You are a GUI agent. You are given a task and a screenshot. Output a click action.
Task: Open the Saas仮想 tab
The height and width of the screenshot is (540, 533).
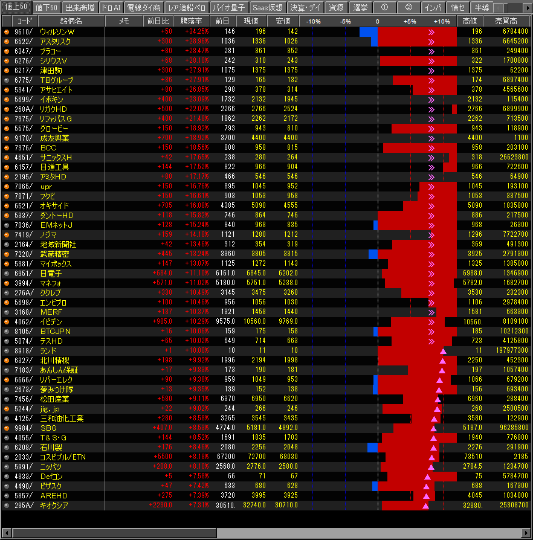pyautogui.click(x=267, y=8)
